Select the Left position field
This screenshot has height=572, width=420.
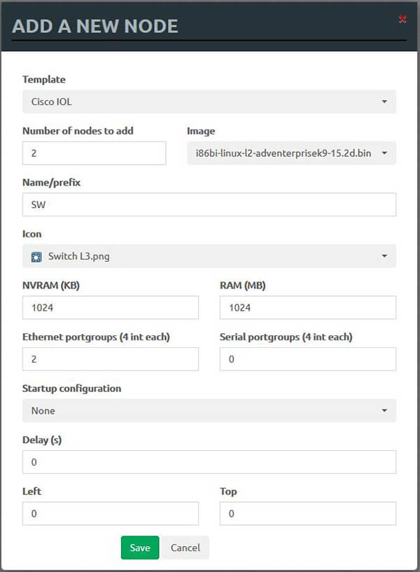110,514
